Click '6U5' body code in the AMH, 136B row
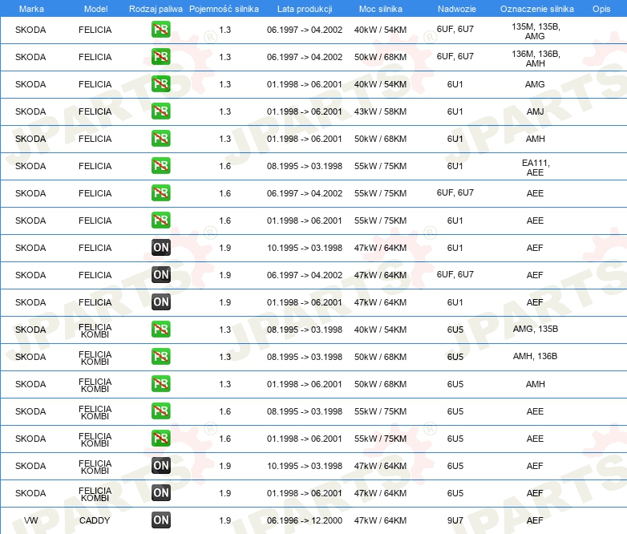627x534 pixels. tap(455, 357)
